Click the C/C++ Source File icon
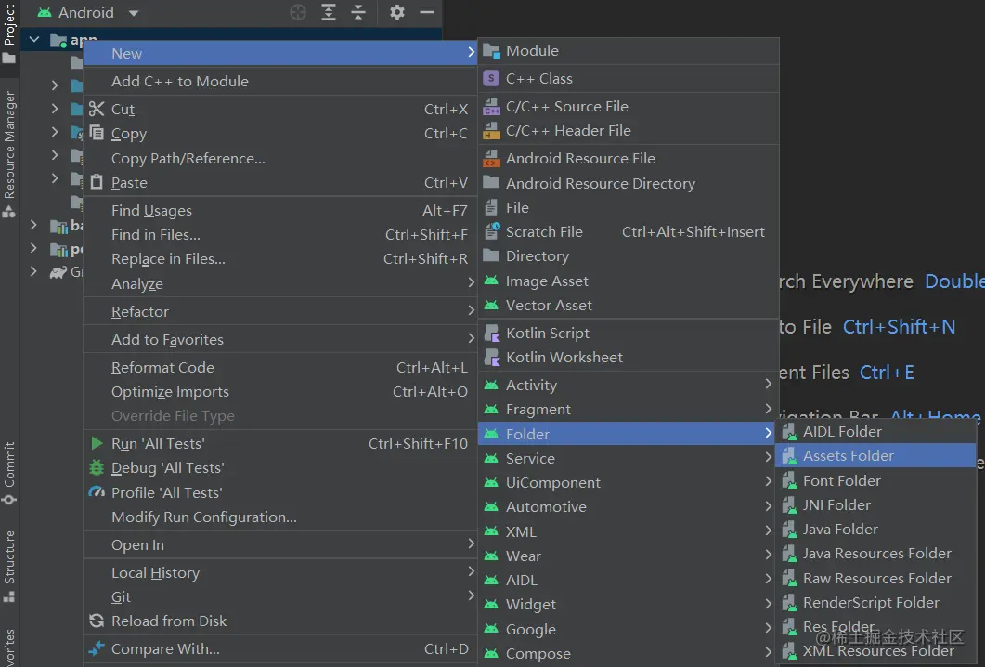Image resolution: width=985 pixels, height=667 pixels. coord(491,107)
